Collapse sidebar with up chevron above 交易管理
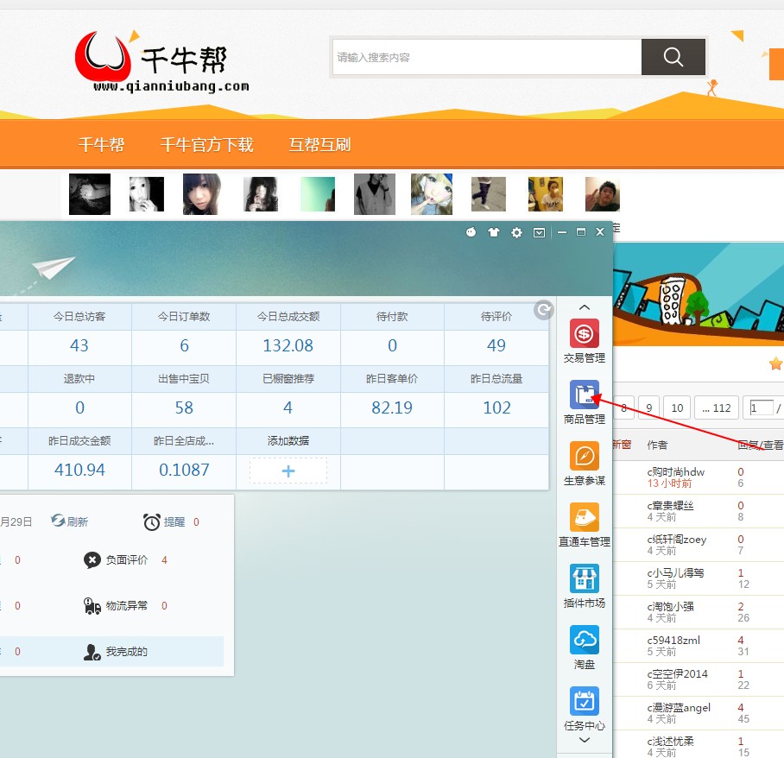The image size is (784, 758). pyautogui.click(x=584, y=307)
